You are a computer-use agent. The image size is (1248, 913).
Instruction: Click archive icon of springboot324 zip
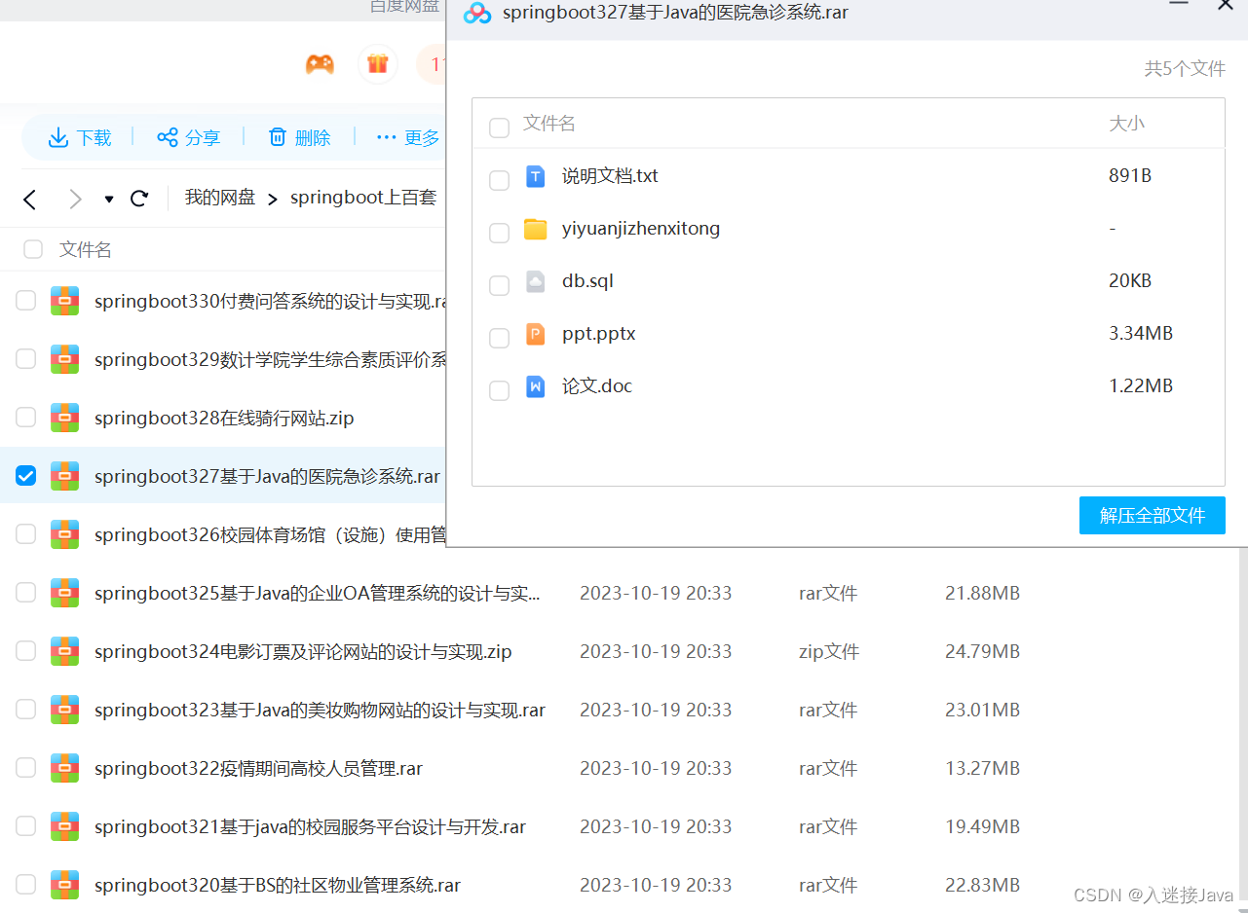(65, 651)
